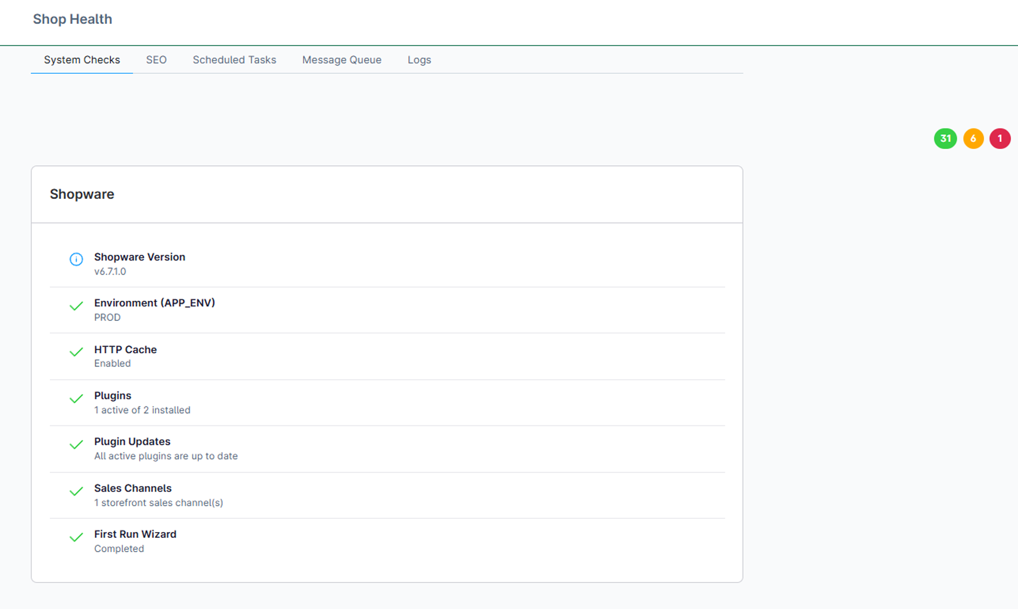Click the green checkmark beside HTTP Cache
The height and width of the screenshot is (609, 1018).
point(76,352)
